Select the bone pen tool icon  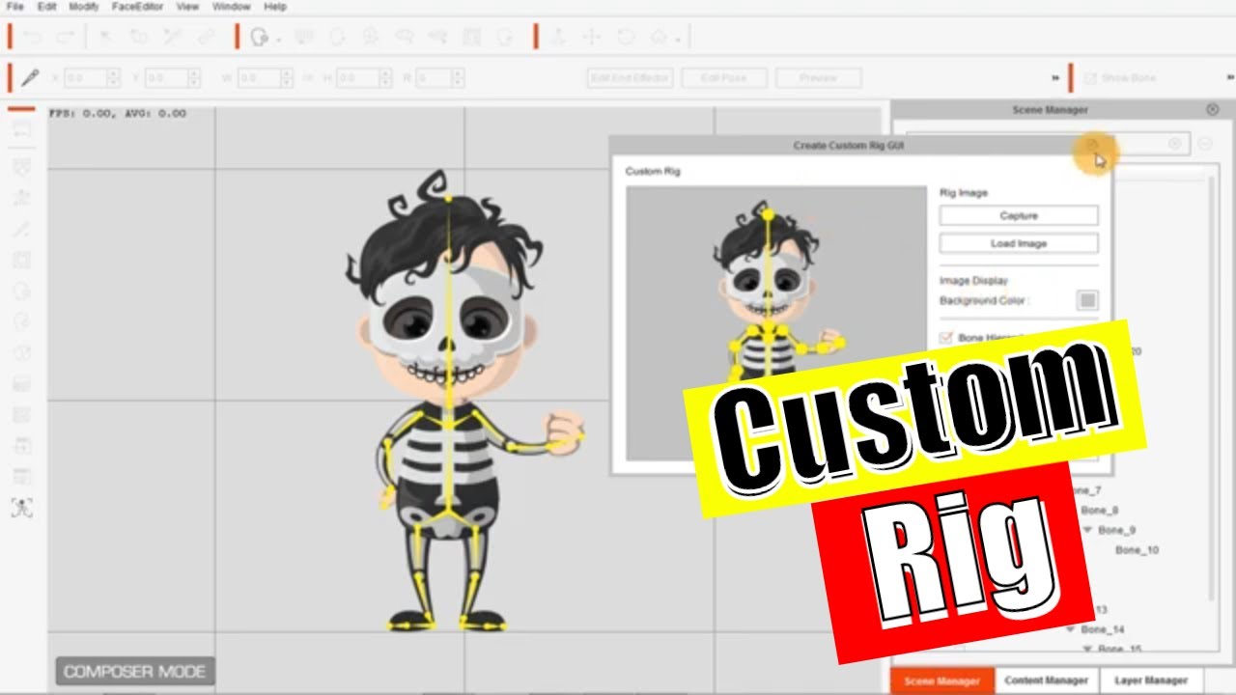pos(31,77)
